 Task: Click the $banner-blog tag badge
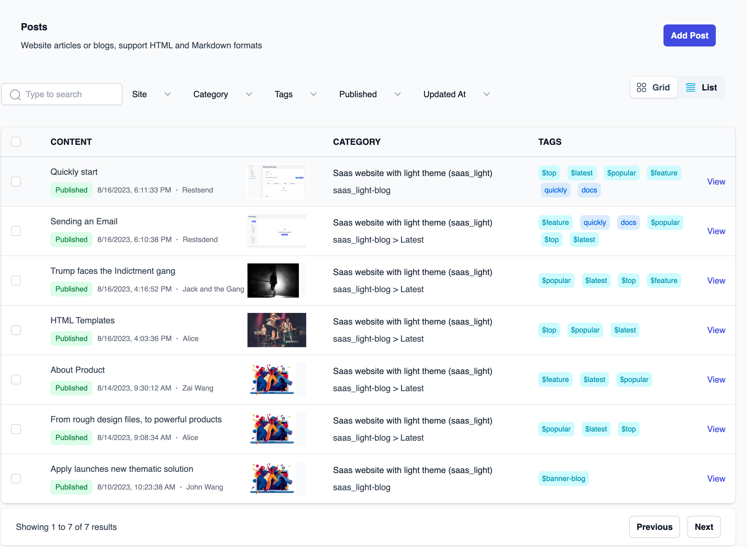pyautogui.click(x=563, y=479)
